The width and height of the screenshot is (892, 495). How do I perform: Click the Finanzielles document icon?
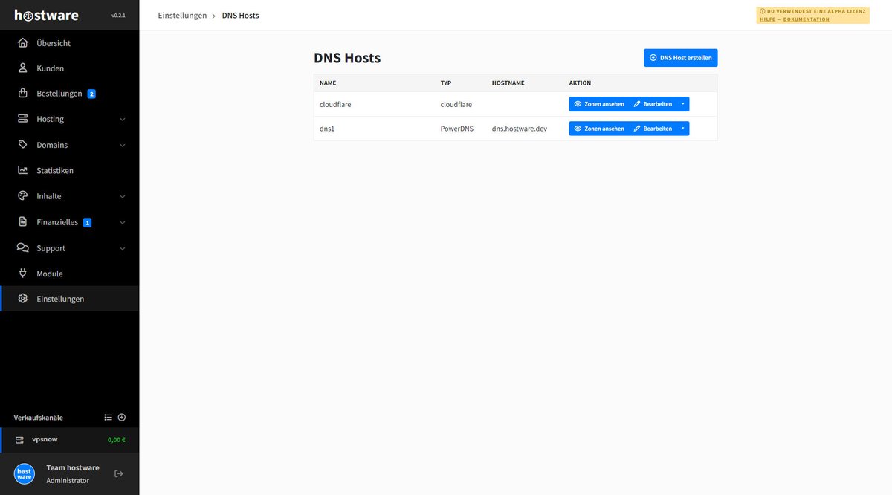tap(23, 222)
